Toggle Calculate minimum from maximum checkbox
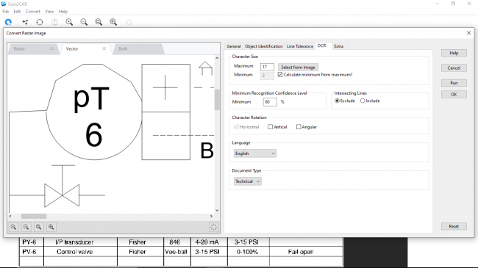 [280, 75]
